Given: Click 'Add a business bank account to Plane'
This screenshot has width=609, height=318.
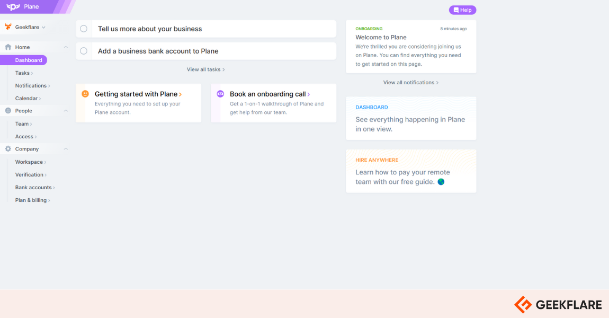Looking at the screenshot, I should pos(158,51).
